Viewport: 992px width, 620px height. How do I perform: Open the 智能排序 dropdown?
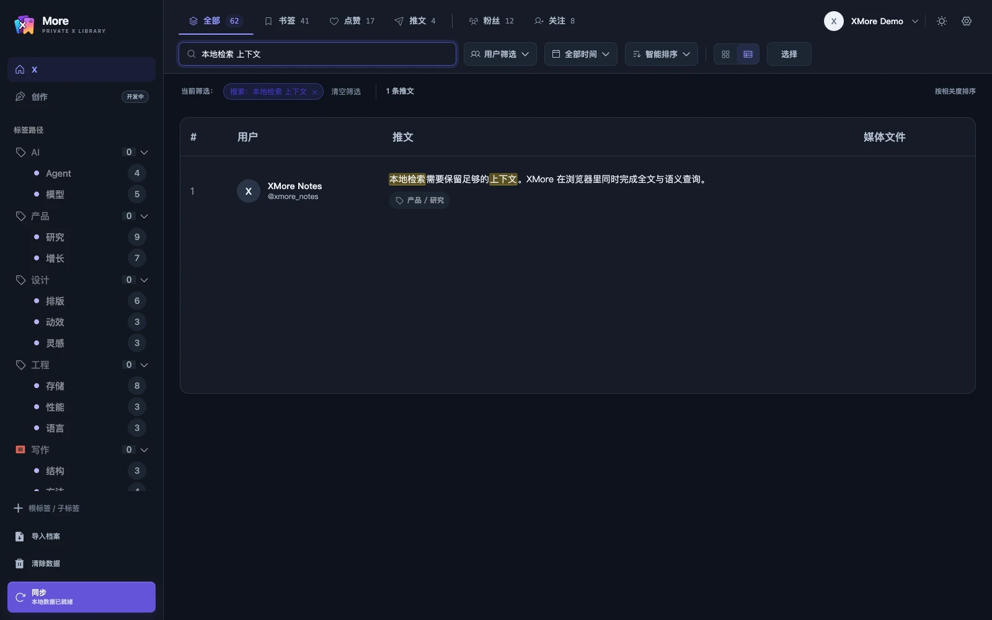pos(662,54)
